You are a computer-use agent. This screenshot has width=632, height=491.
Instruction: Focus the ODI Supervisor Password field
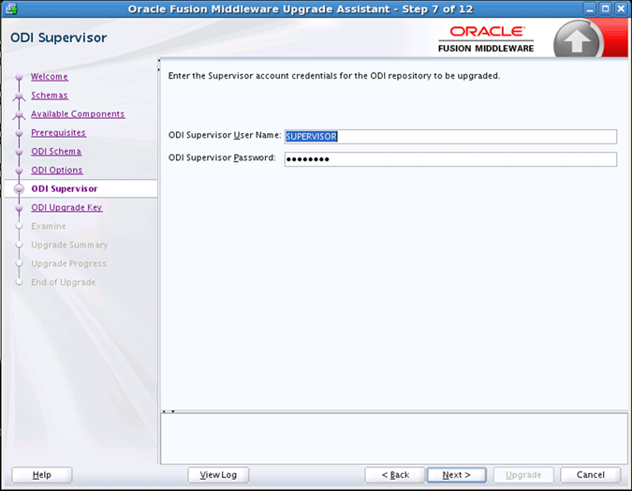(450, 159)
